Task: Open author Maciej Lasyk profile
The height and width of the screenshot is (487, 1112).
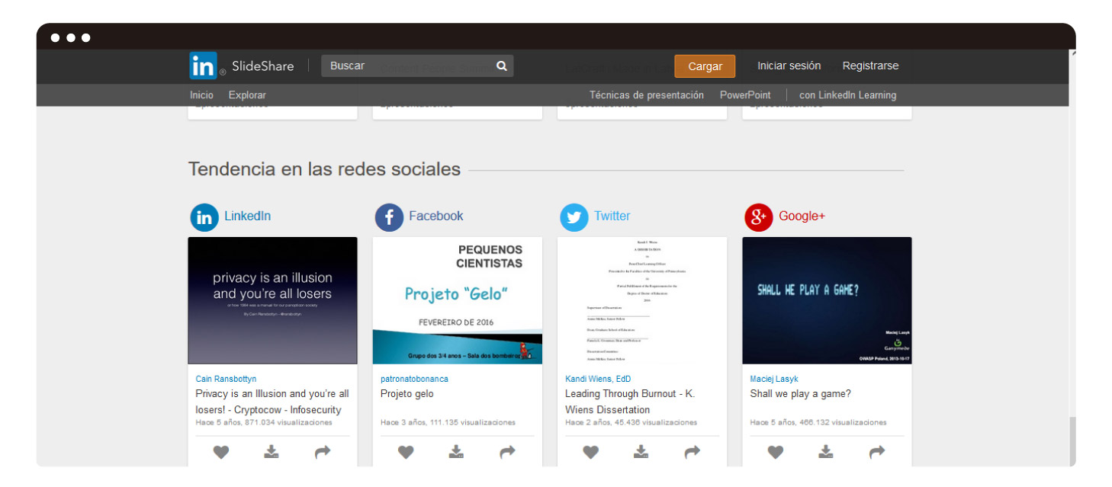Action: pyautogui.click(x=774, y=379)
